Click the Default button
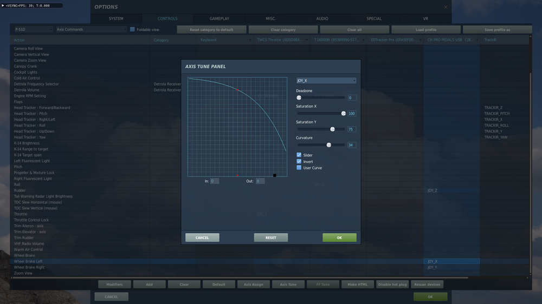Image resolution: width=542 pixels, height=304 pixels. pos(219,285)
